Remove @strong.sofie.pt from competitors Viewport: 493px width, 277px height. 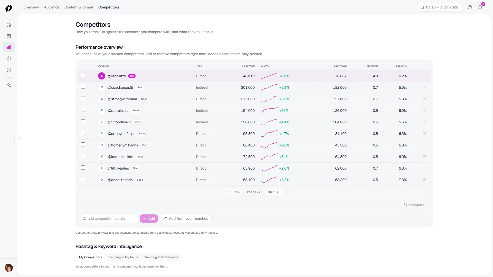coord(424,133)
